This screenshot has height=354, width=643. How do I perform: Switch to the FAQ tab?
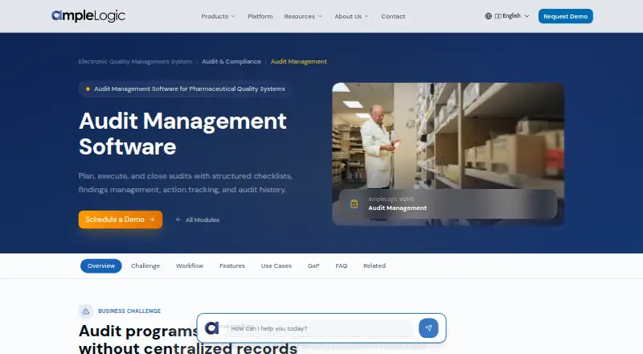[341, 265]
